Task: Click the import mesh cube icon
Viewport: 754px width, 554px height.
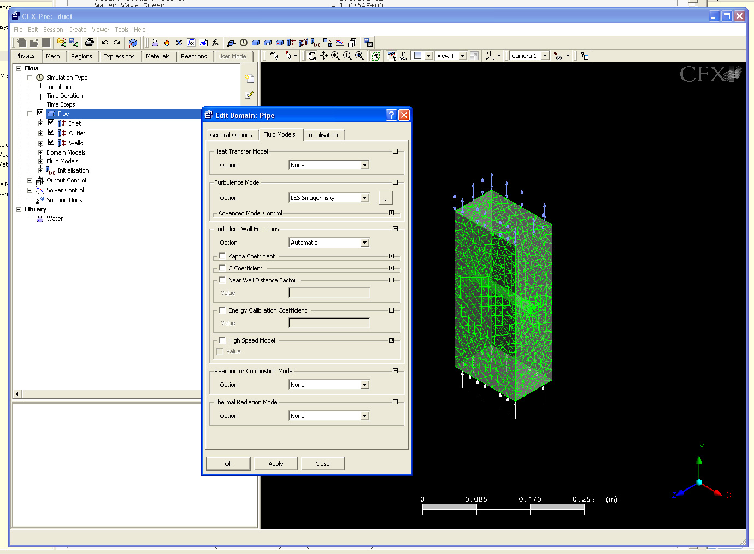Action: click(133, 42)
